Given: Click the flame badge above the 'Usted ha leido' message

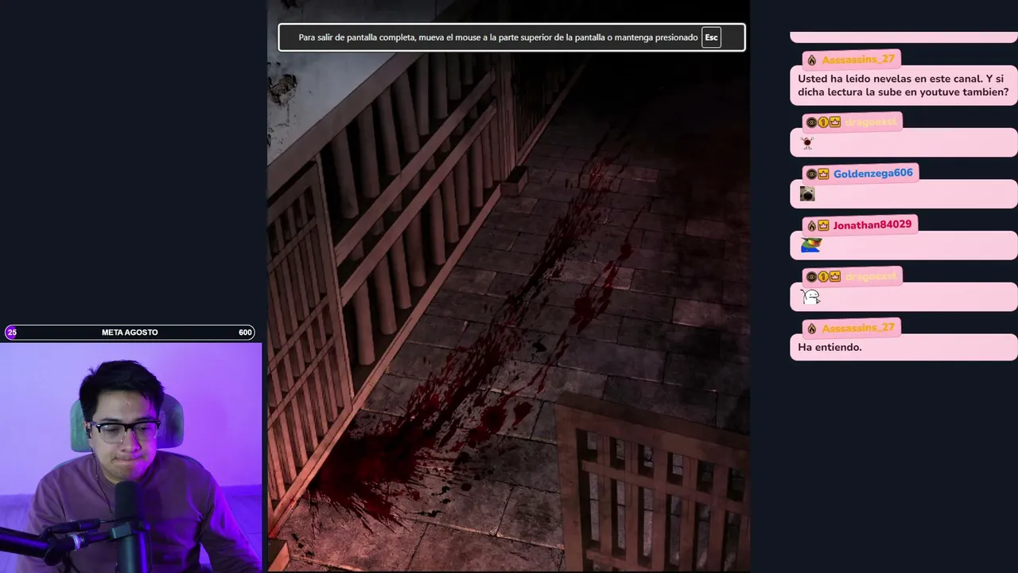Looking at the screenshot, I should 811,60.
